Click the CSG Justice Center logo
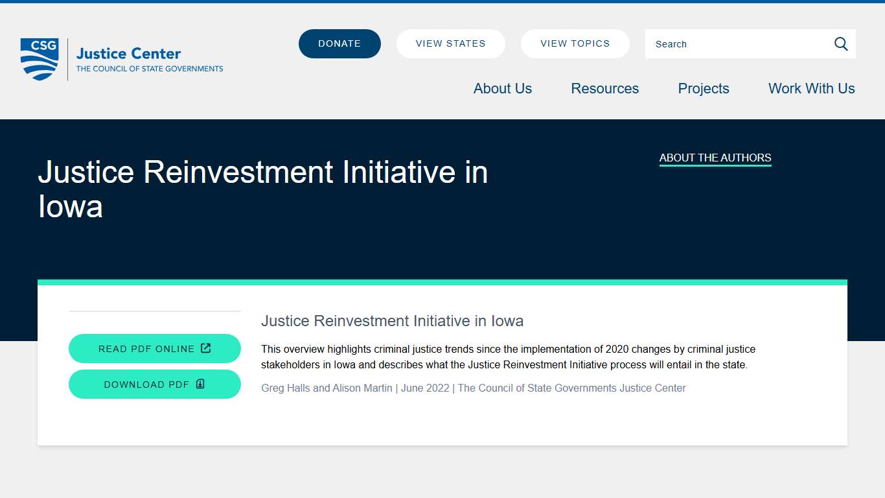This screenshot has height=498, width=885. [x=120, y=58]
